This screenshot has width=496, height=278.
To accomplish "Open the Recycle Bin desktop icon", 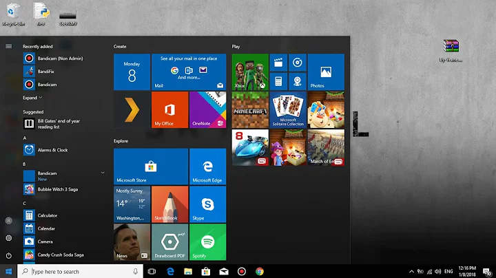I will [12, 12].
